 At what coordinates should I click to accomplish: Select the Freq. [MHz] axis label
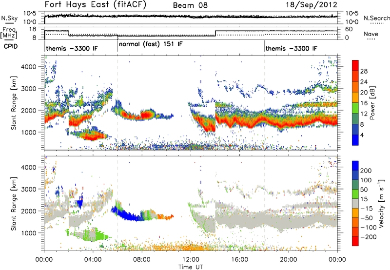[9, 33]
